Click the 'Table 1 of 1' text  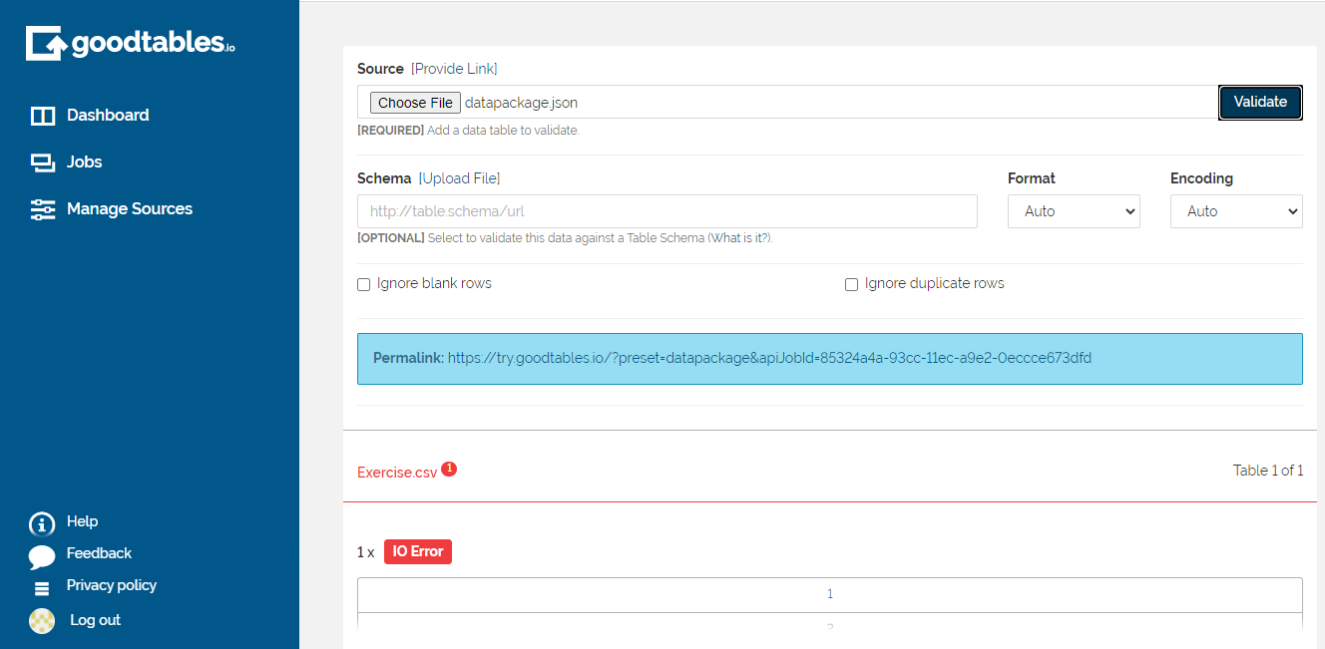point(1268,471)
